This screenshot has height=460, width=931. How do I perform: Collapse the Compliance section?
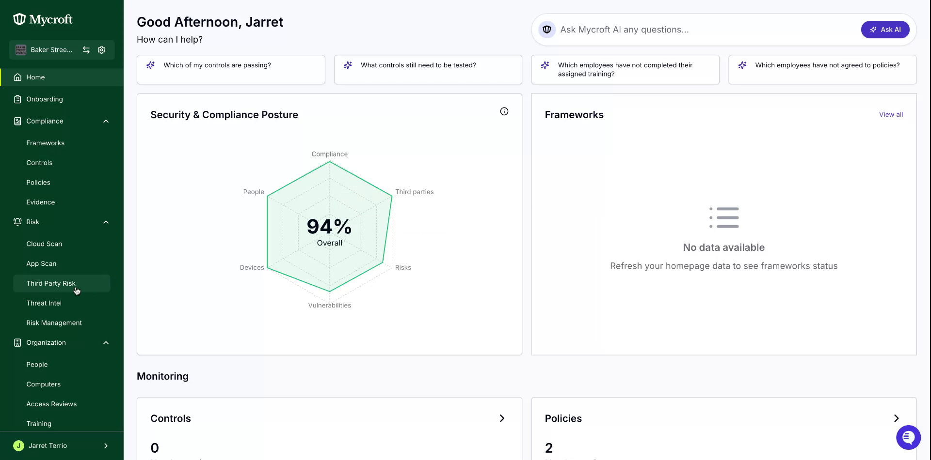coord(106,121)
